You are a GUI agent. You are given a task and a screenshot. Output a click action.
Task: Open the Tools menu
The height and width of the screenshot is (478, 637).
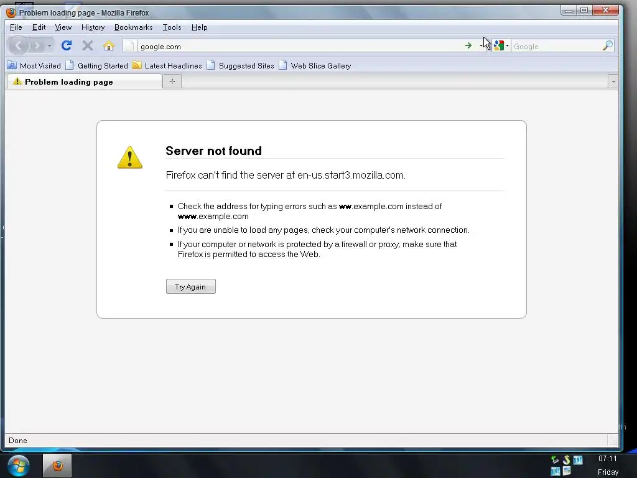[x=172, y=27]
